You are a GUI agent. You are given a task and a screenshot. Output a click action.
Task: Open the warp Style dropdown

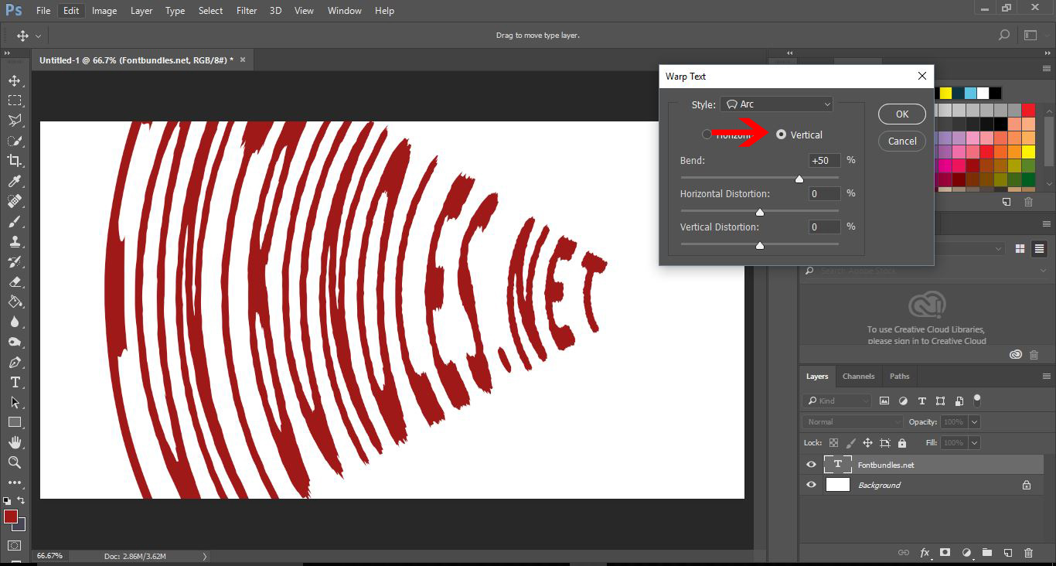pos(776,104)
